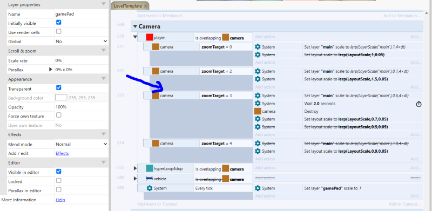Toggle the Initially visible checkbox
Image resolution: width=432 pixels, height=211 pixels.
pos(58,22)
